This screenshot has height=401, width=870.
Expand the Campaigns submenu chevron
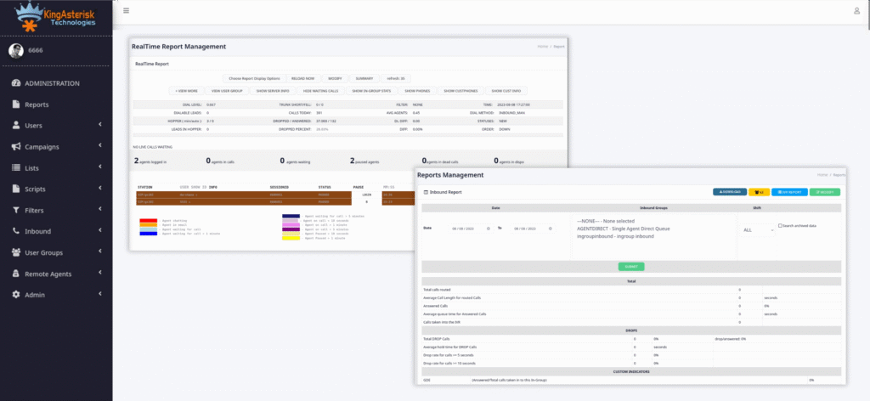click(100, 146)
